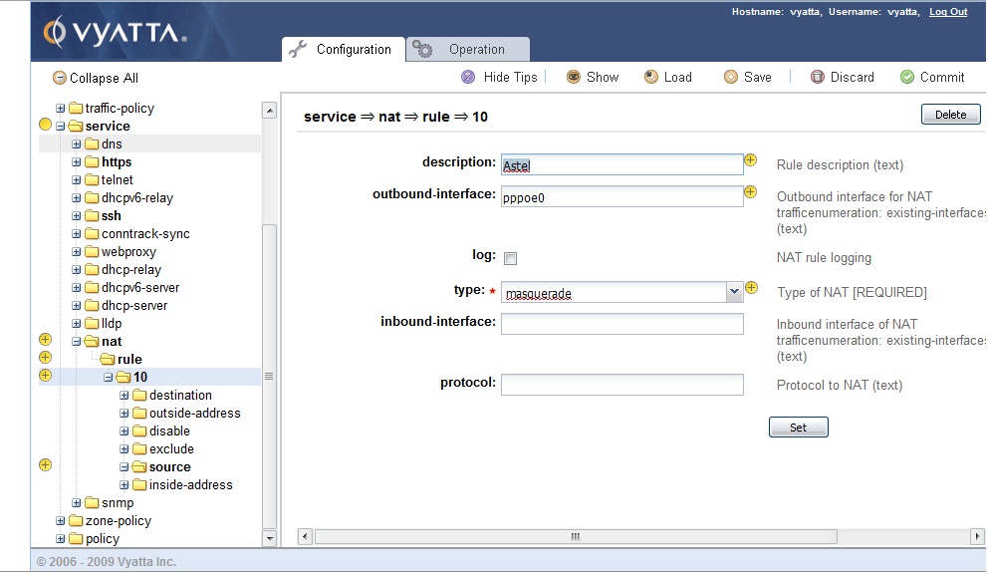The image size is (988, 574).
Task: Click the Load icon in toolbar
Action: [x=651, y=77]
